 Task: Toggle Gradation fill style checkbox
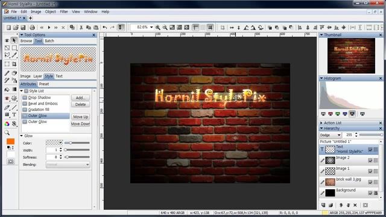(25, 110)
